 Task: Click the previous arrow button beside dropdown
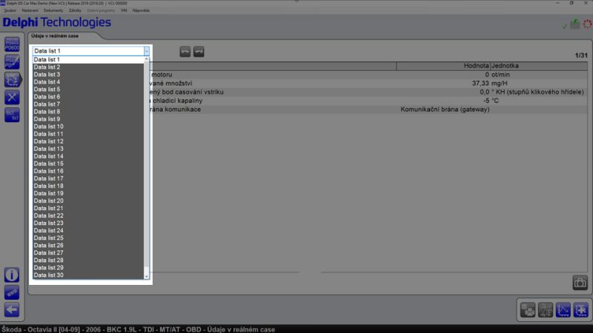point(185,51)
